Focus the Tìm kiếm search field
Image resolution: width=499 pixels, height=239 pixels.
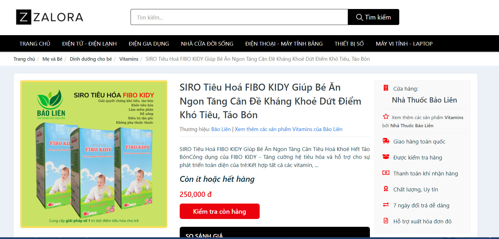[239, 17]
